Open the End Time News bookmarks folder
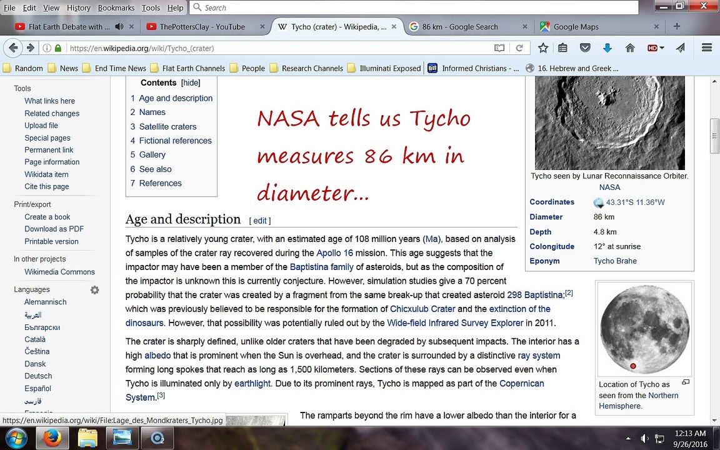The image size is (720, 450). coord(114,68)
